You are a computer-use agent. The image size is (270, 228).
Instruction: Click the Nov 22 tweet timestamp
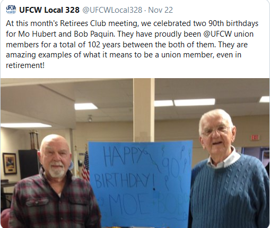160,10
